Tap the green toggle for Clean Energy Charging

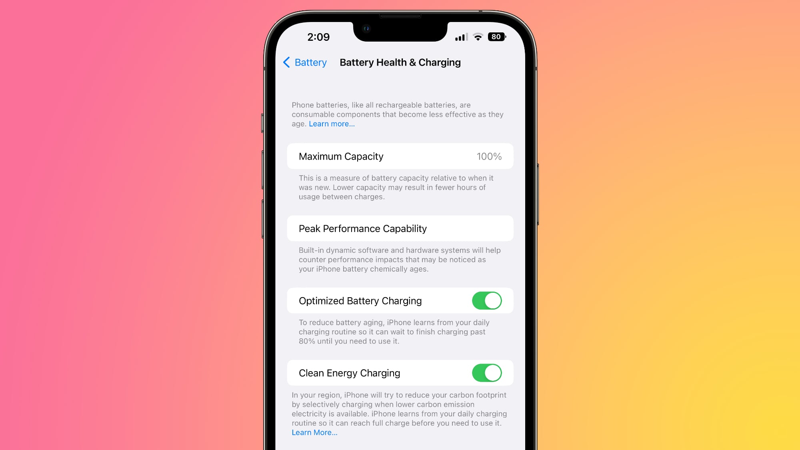(x=486, y=373)
